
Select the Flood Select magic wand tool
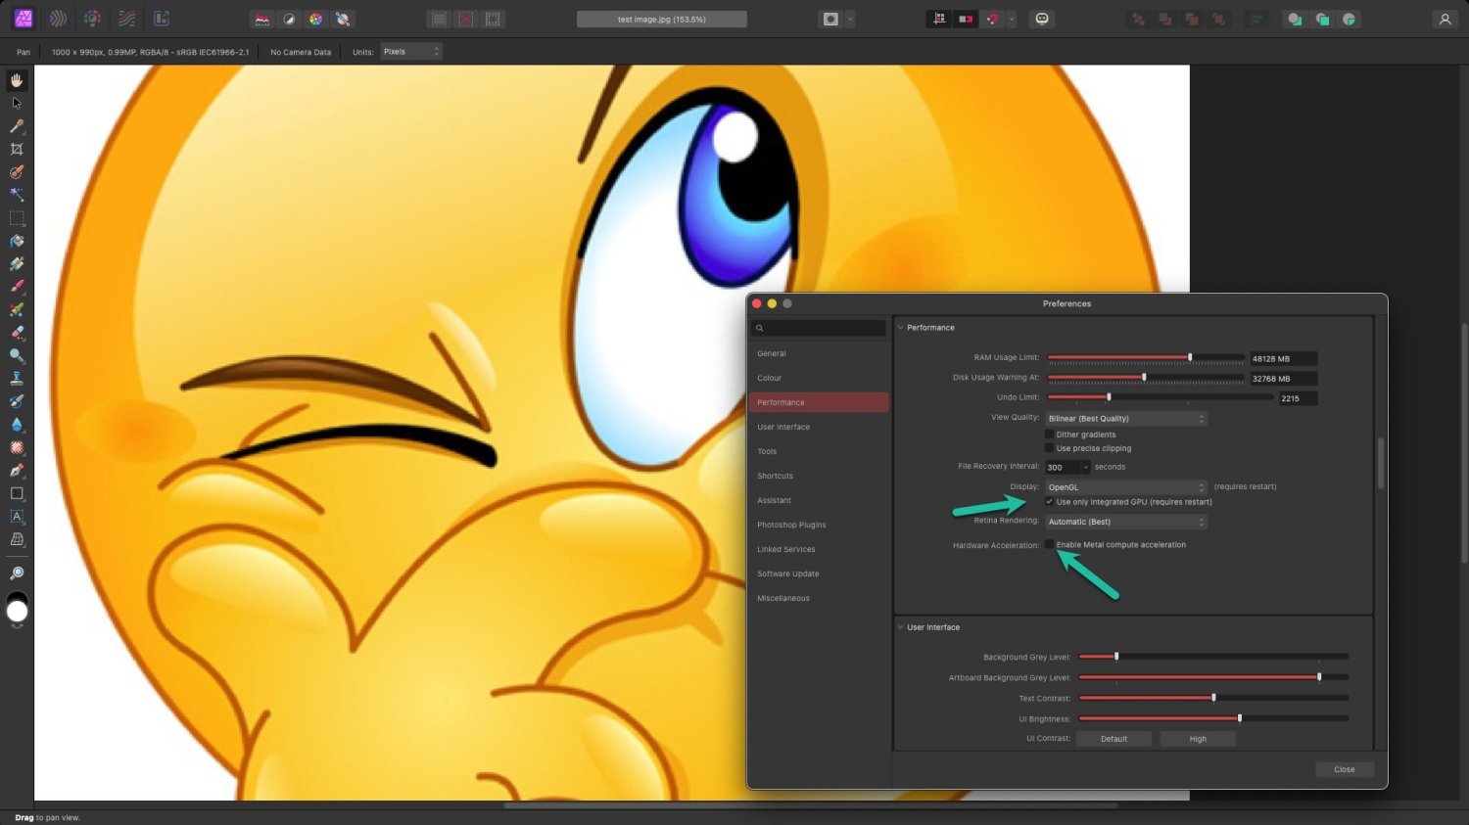tap(17, 195)
